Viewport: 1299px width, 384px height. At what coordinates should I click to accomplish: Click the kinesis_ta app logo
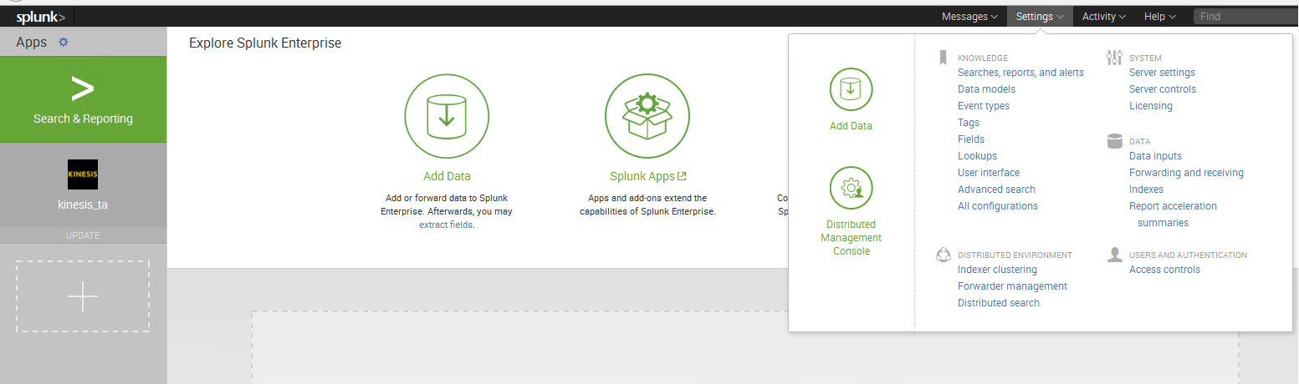[83, 174]
